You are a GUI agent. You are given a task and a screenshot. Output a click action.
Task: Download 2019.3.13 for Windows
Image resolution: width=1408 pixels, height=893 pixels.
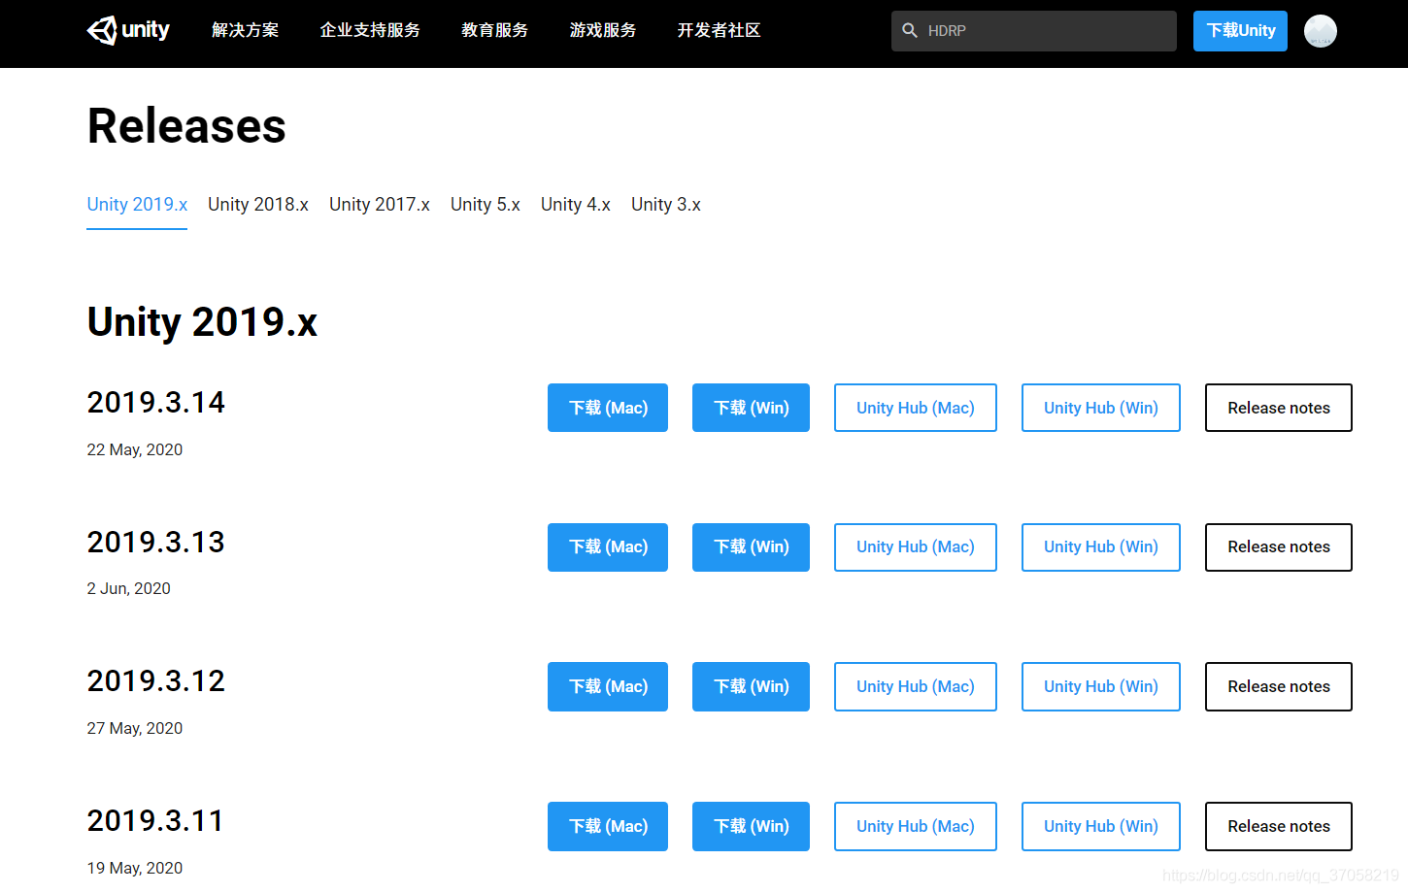point(751,547)
